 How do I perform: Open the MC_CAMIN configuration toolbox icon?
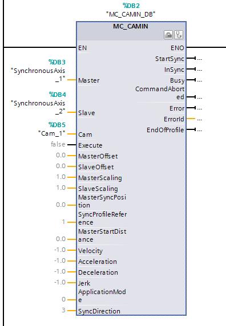coord(168,35)
